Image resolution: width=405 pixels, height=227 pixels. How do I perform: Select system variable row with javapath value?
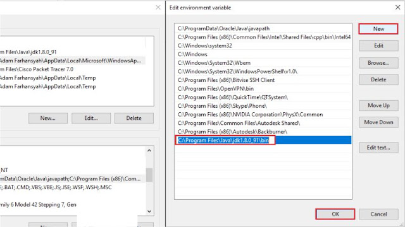(72, 178)
